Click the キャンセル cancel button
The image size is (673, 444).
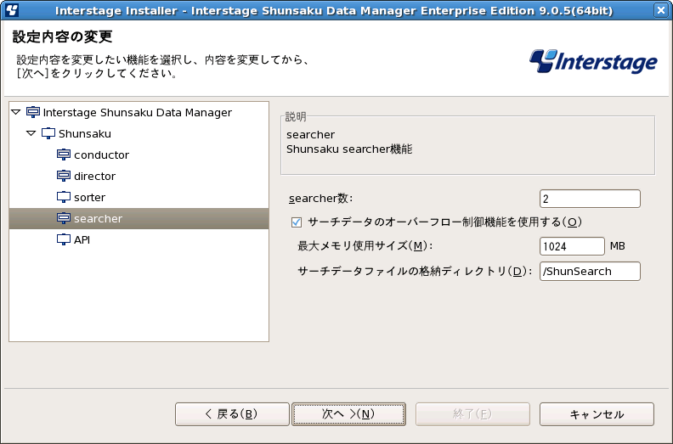coord(597,414)
